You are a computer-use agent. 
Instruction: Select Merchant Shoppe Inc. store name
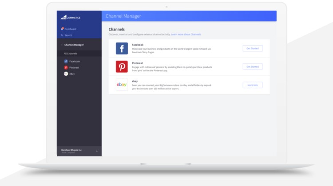[71, 150]
